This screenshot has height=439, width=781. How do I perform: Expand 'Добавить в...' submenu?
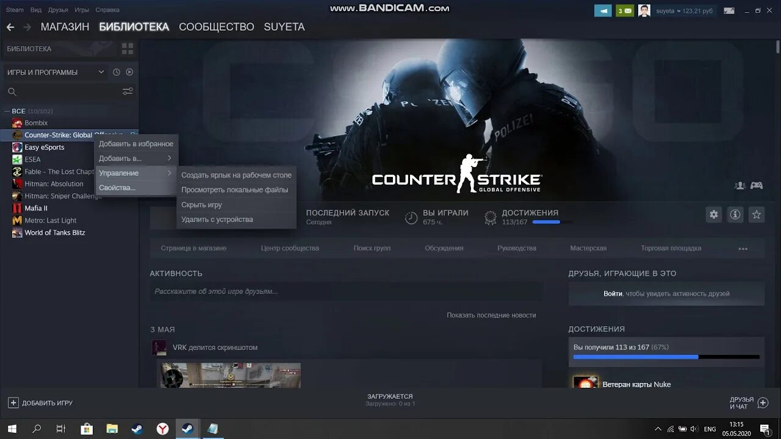point(136,159)
